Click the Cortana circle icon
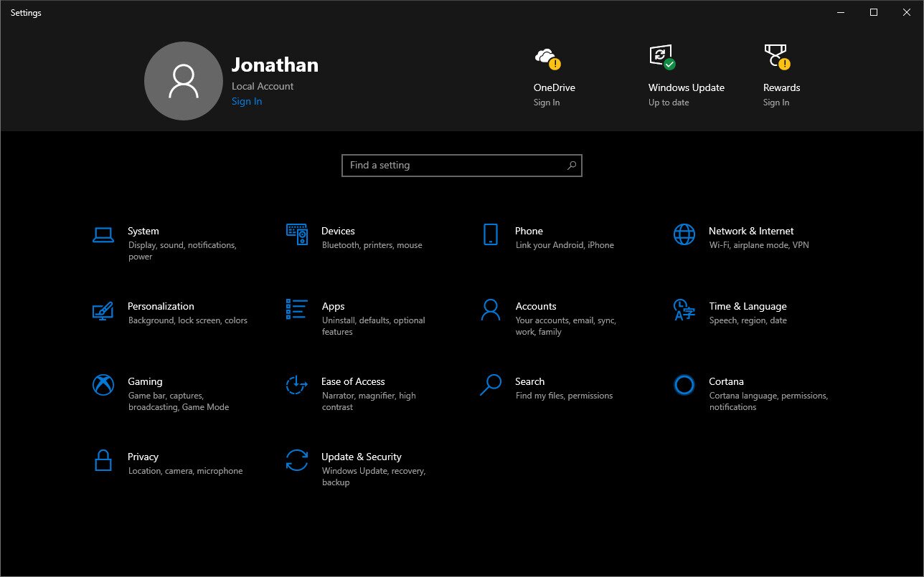 (684, 385)
